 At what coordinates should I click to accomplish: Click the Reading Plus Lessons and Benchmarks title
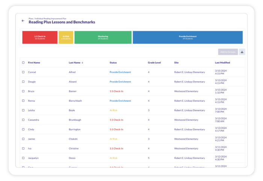62,22
